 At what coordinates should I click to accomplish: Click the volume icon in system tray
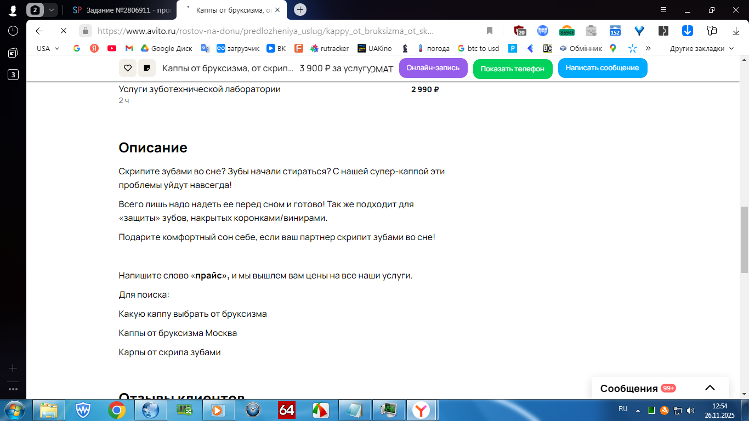coord(690,410)
